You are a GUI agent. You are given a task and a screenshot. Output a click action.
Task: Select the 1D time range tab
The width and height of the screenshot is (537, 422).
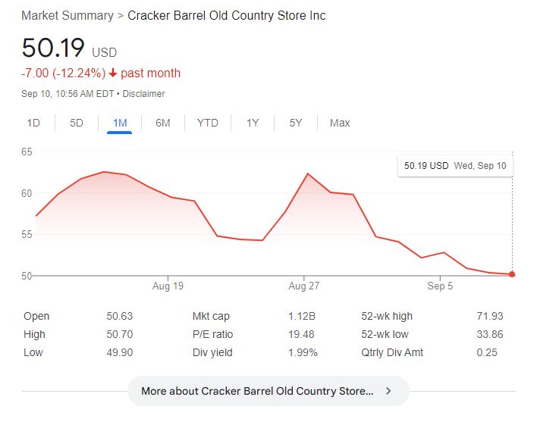pos(33,123)
